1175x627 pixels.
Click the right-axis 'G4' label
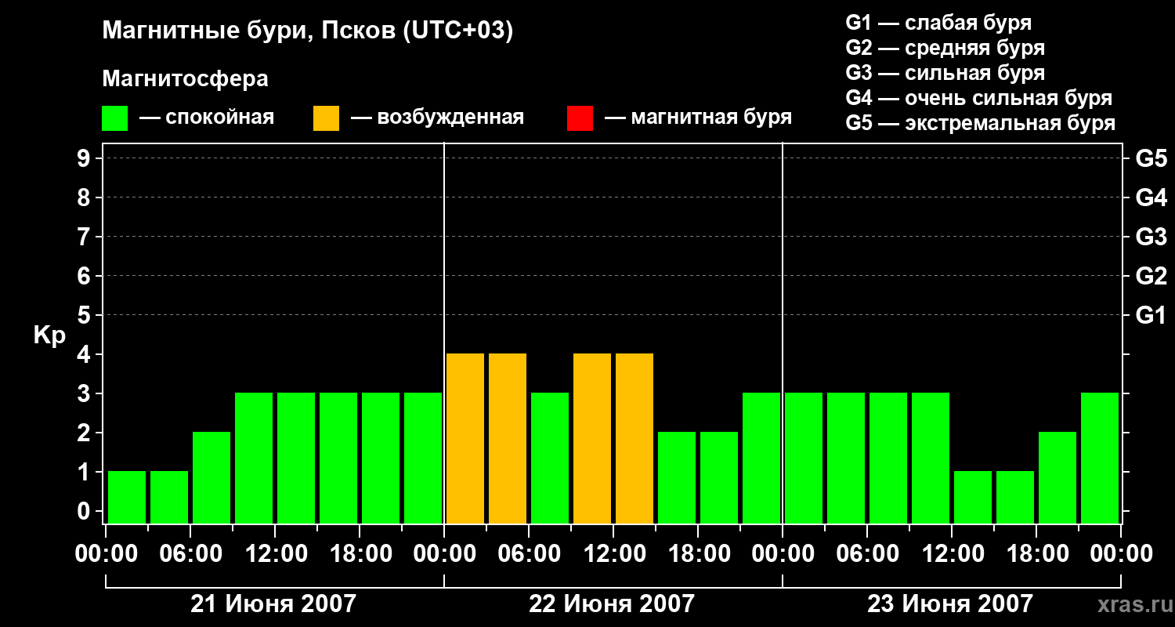[x=1151, y=198]
